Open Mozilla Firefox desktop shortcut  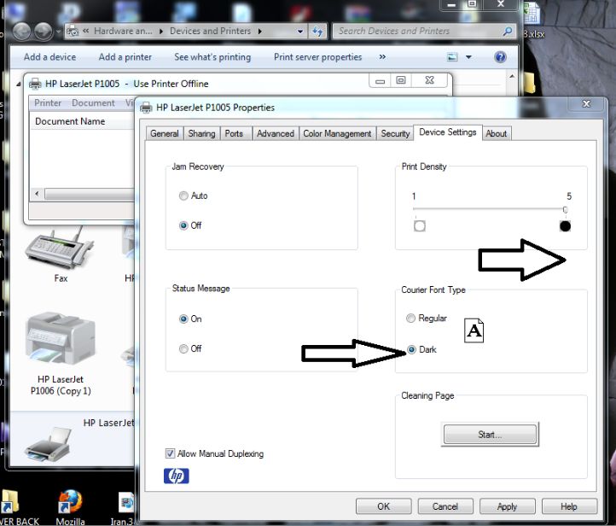pos(70,506)
